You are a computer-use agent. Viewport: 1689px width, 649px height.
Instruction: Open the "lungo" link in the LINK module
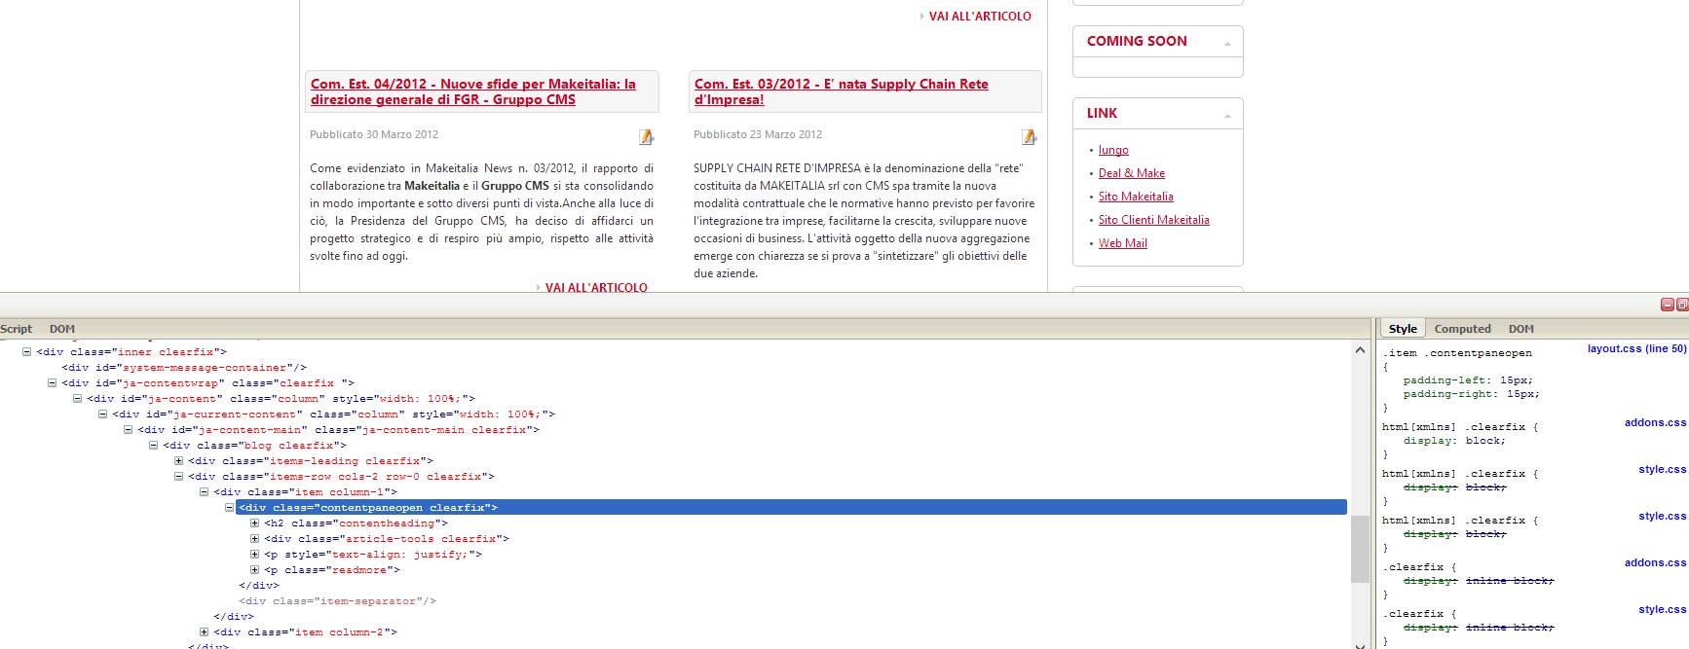pyautogui.click(x=1113, y=150)
